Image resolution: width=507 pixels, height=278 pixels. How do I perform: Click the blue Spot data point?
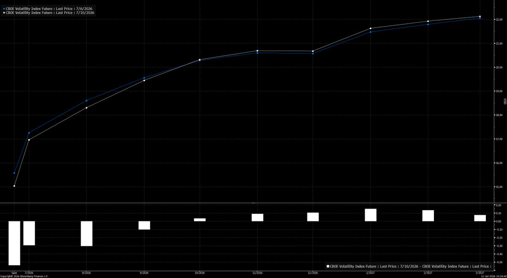click(14, 173)
